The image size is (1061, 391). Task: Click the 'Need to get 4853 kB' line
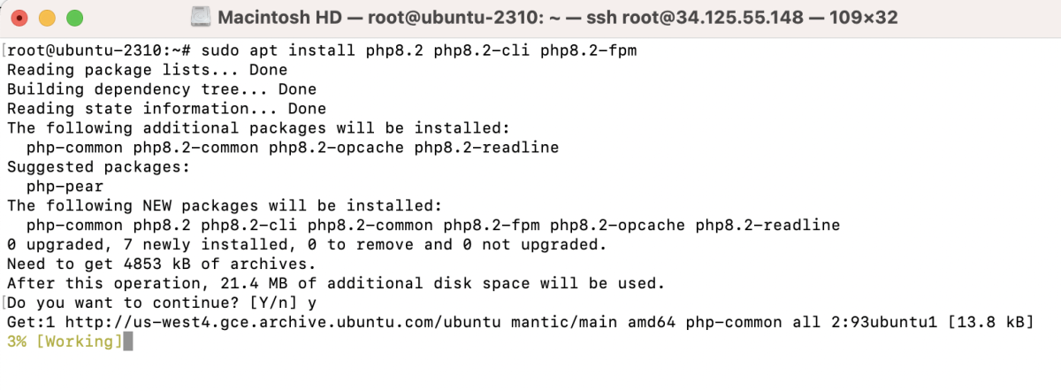[x=162, y=264]
